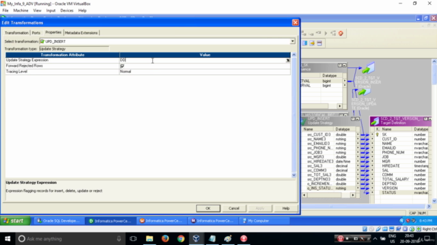Select the SCD_2_TGT_VERSION_UPDATE target icon
The width and height of the screenshot is (437, 245).
pyautogui.click(x=364, y=93)
